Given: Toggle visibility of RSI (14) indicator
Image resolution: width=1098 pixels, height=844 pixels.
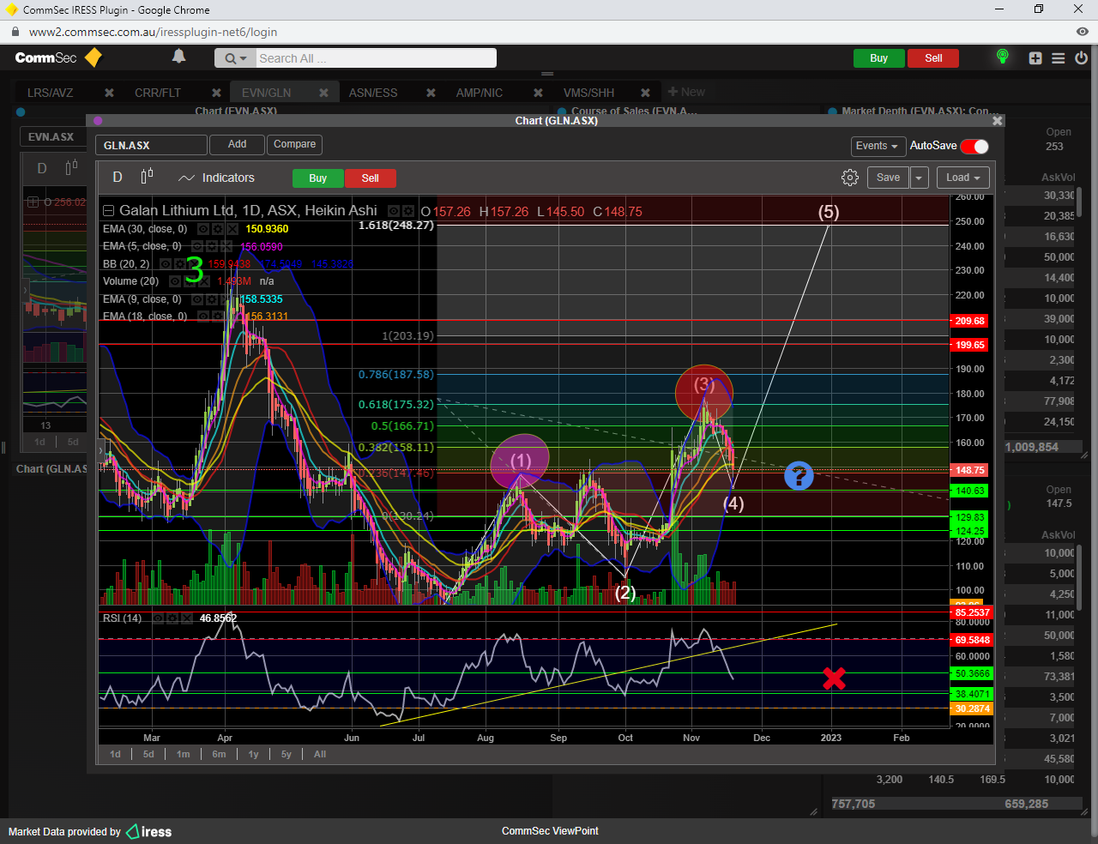Looking at the screenshot, I should coord(159,618).
